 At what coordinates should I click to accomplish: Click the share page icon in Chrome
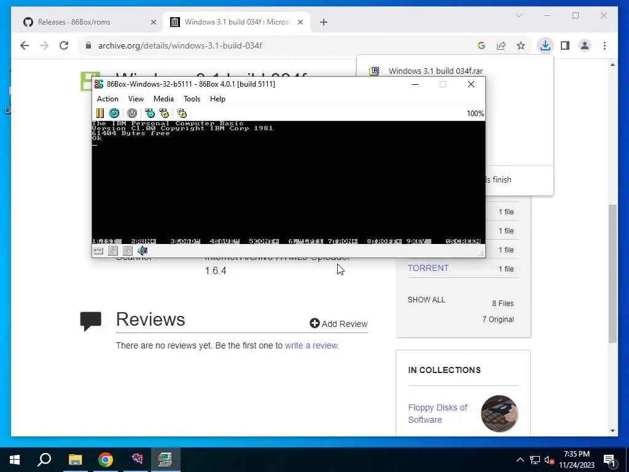[x=501, y=45]
